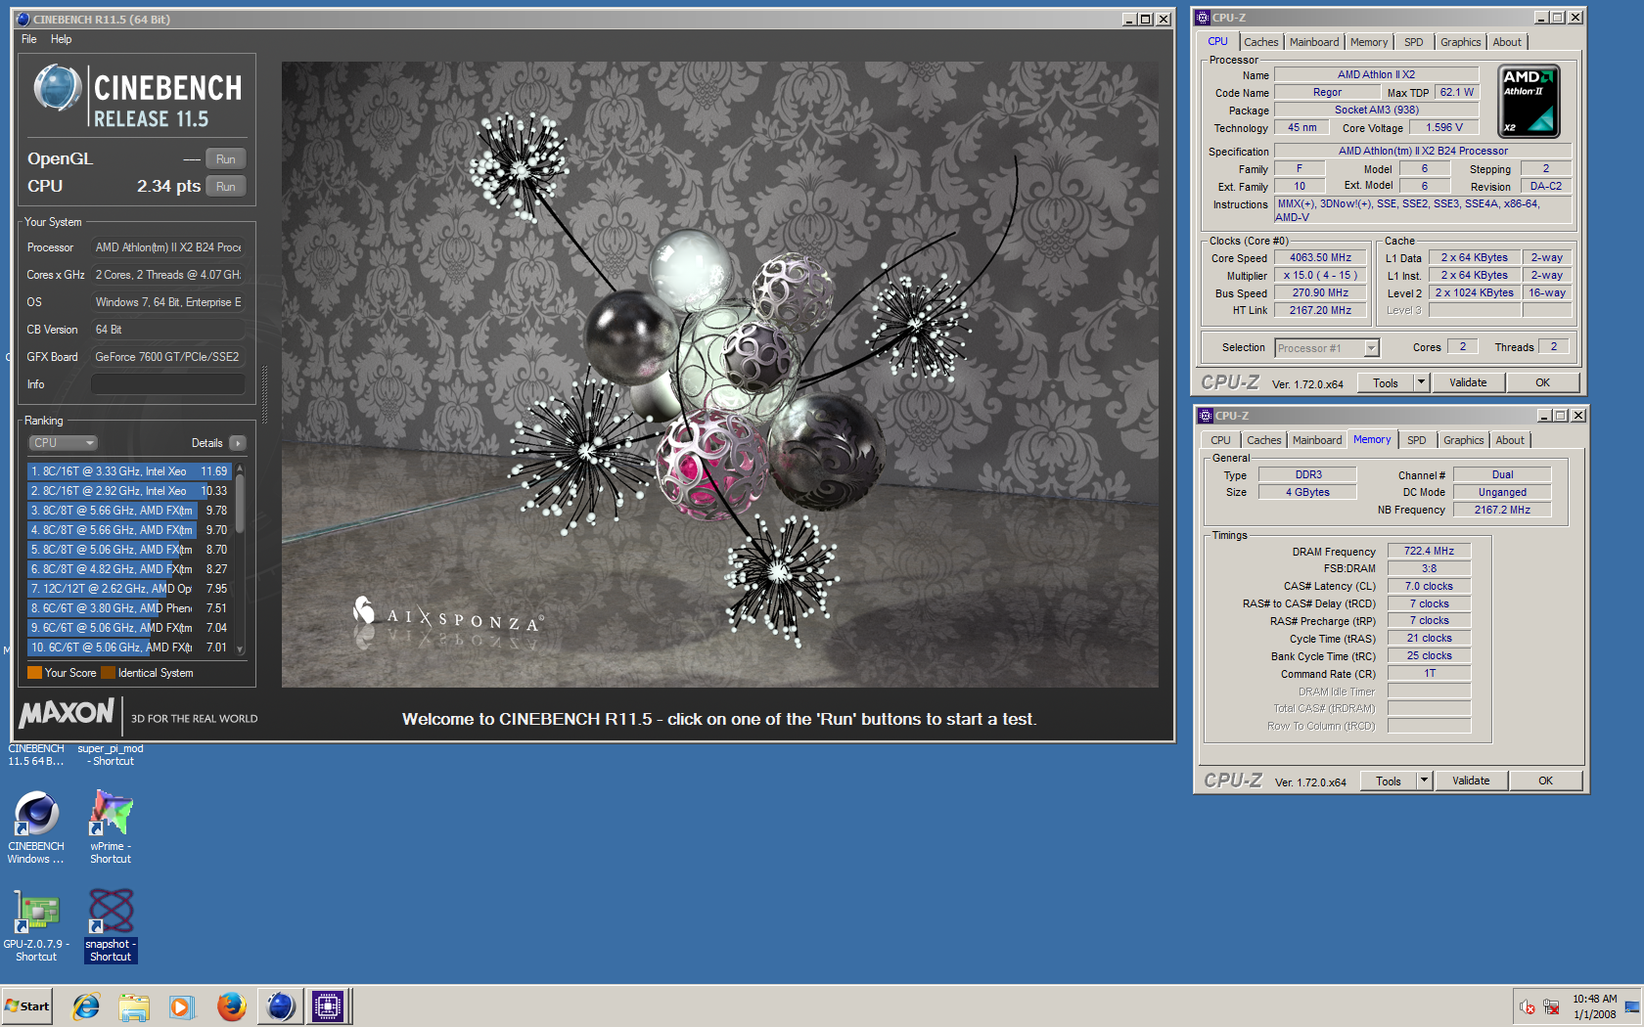The width and height of the screenshot is (1644, 1027).
Task: Switch to Memory tab in upper CPU-Z
Action: click(x=1369, y=42)
